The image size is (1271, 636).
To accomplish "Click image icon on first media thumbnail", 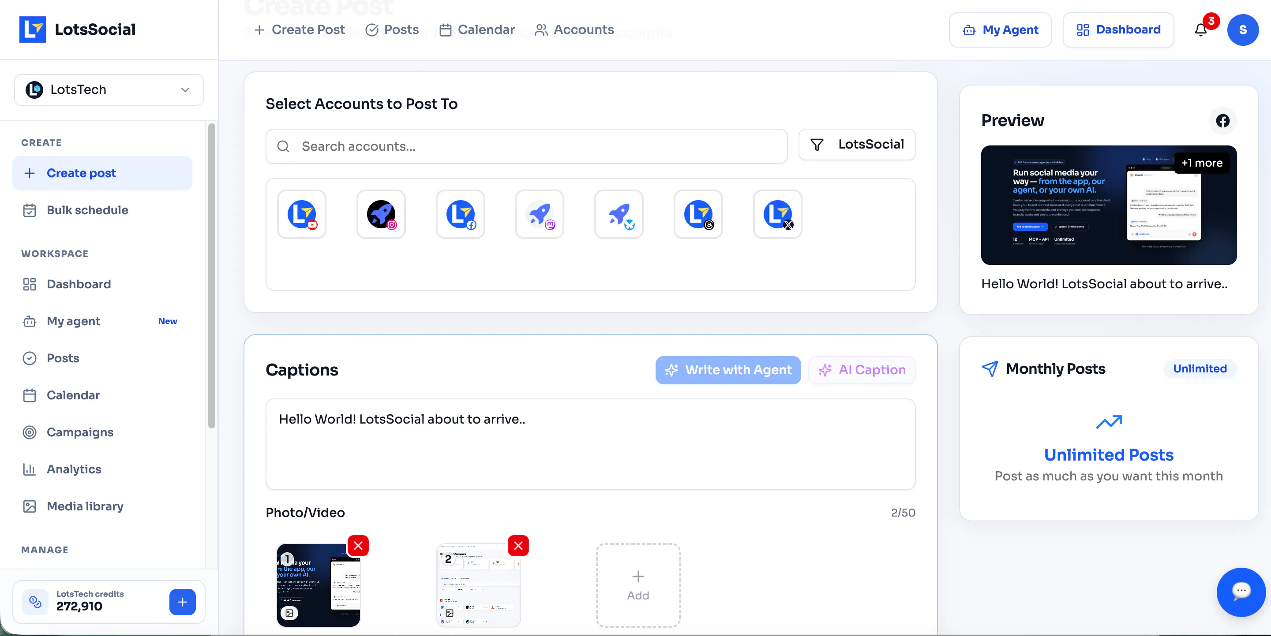I will [290, 613].
